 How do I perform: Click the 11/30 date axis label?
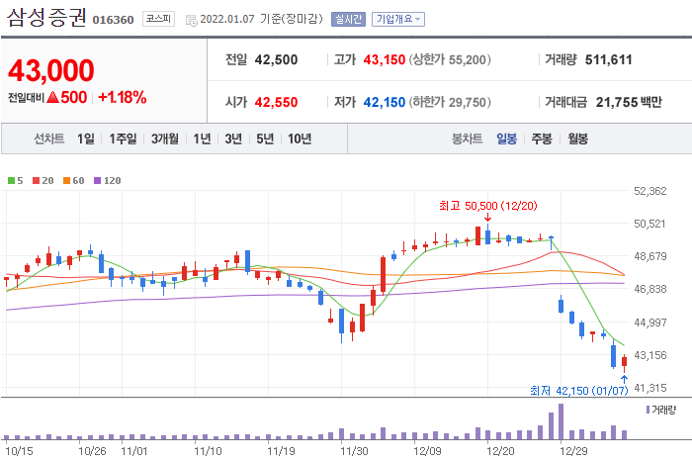click(x=354, y=451)
